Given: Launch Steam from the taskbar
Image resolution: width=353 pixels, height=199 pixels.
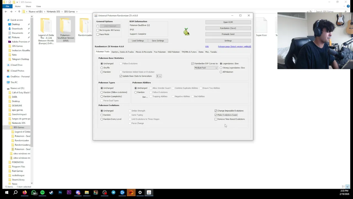Looking at the screenshot, I should 51,192.
